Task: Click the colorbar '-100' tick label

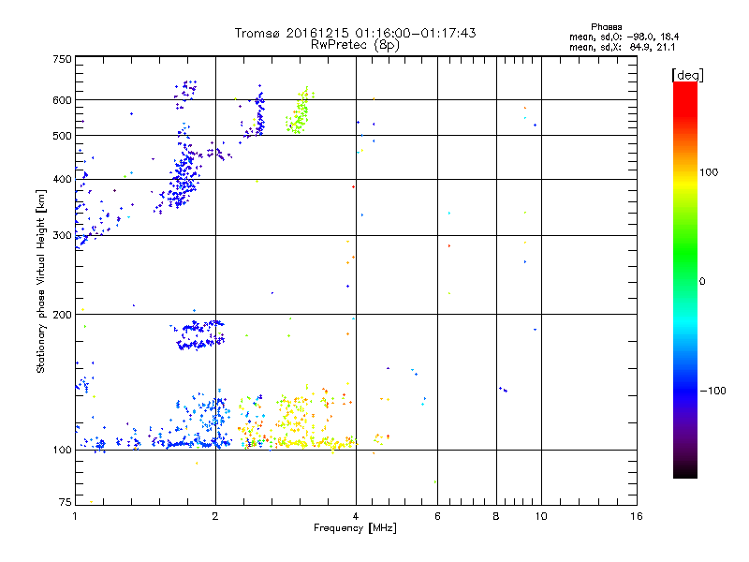Action: pyautogui.click(x=712, y=391)
